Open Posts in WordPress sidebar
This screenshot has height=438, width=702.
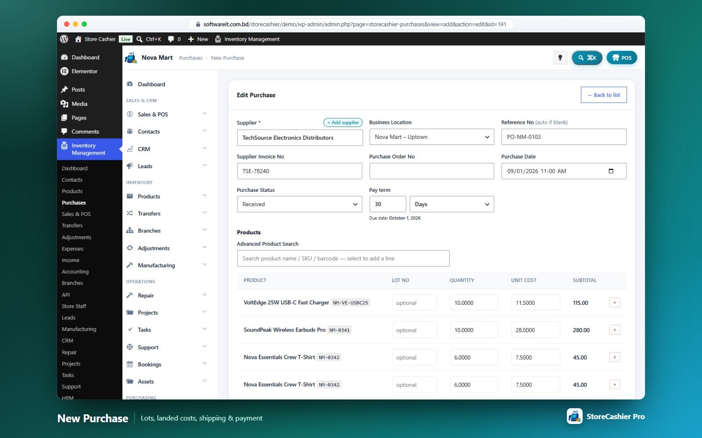tap(78, 89)
